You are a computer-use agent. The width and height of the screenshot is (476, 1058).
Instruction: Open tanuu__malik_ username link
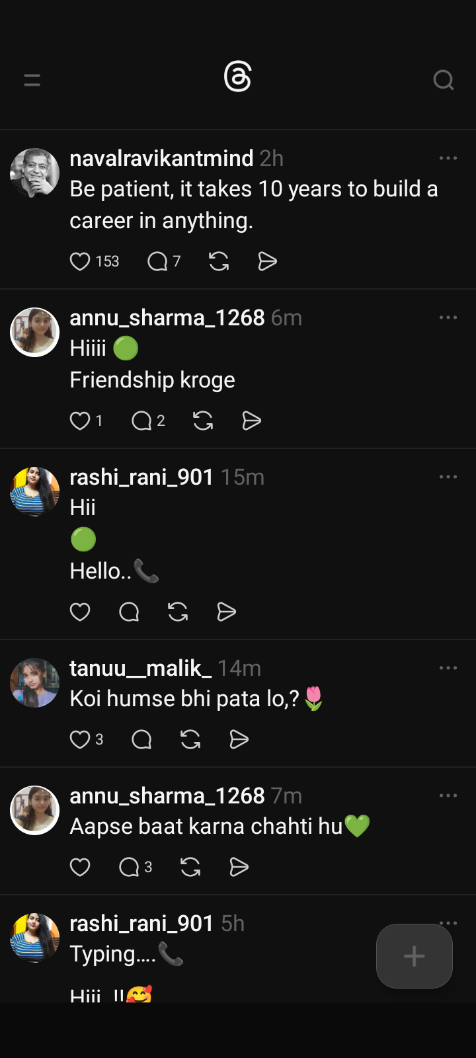140,668
